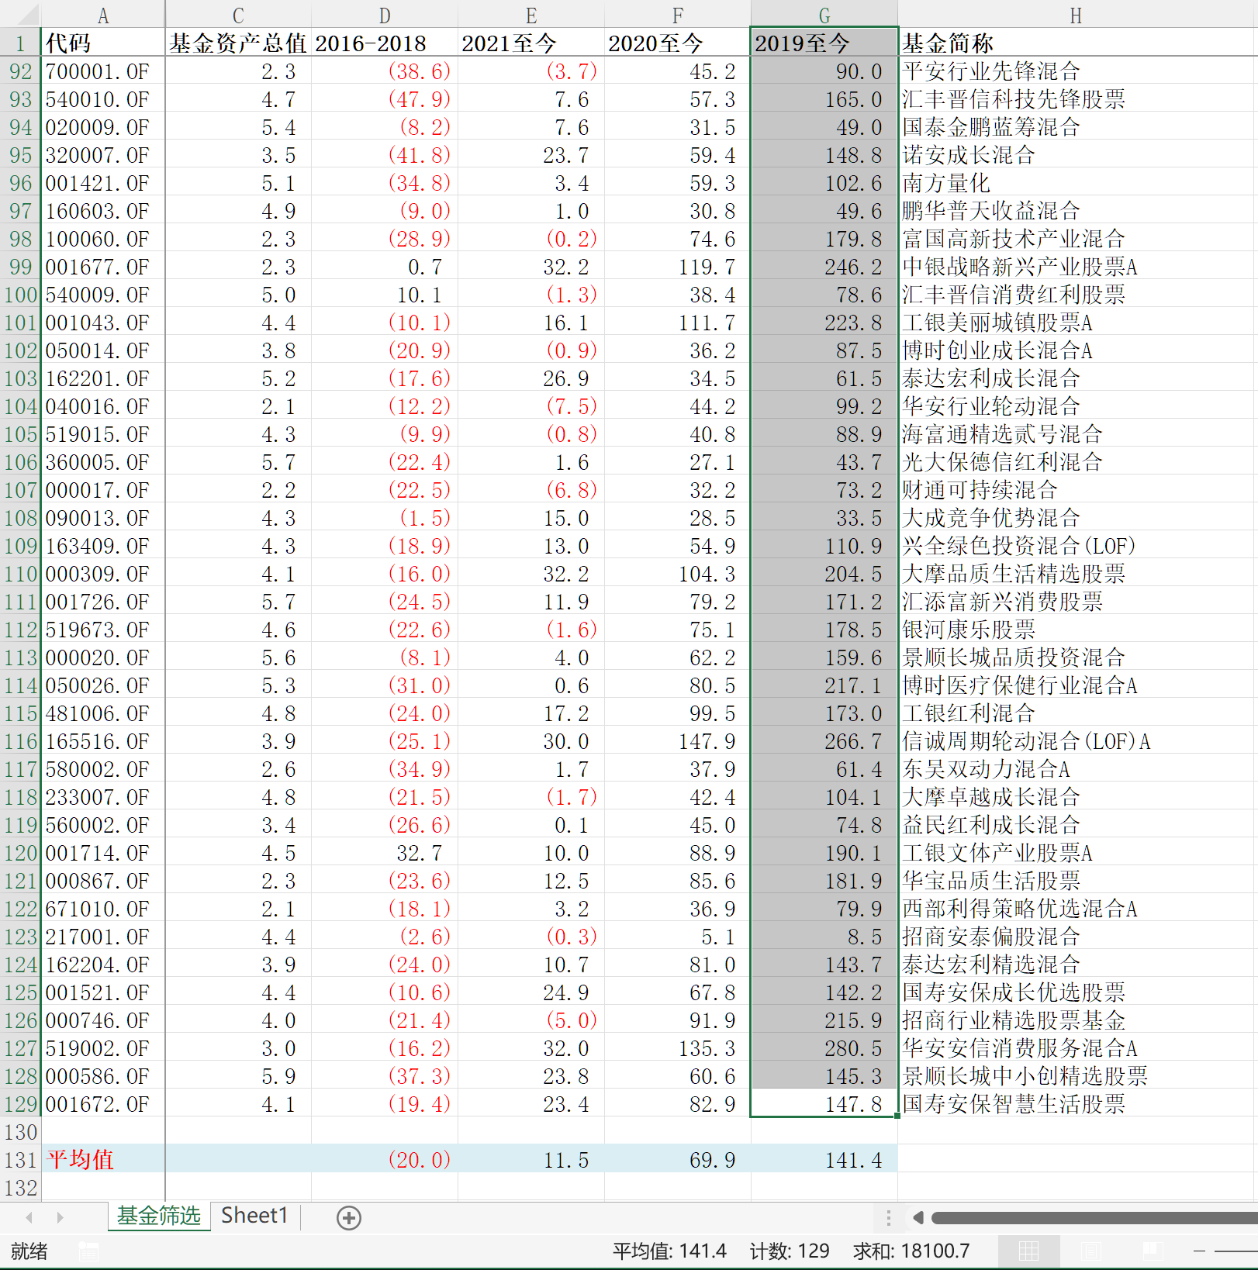Screen dimensions: 1258x1270
Task: Click the fund name 诺安成长混合
Action: (x=969, y=155)
